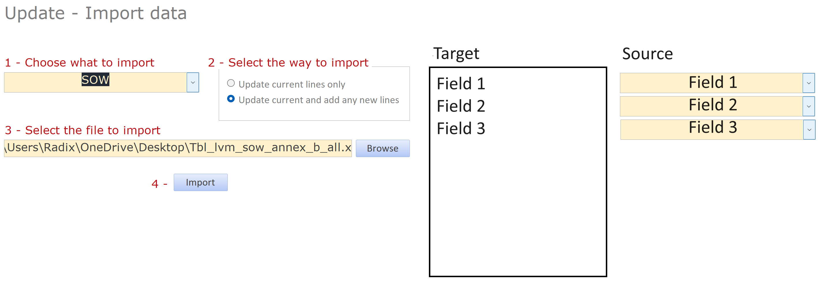Click the Source Field 2 combo box
The image size is (822, 289).
pyautogui.click(x=711, y=106)
